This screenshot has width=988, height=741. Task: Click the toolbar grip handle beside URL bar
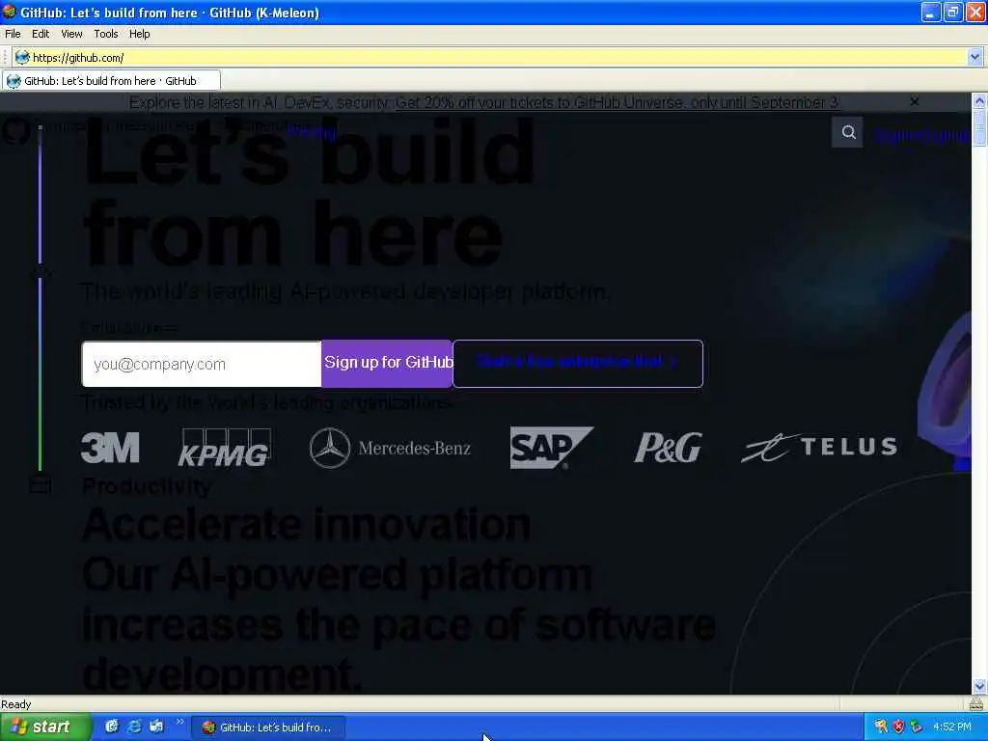tap(5, 57)
